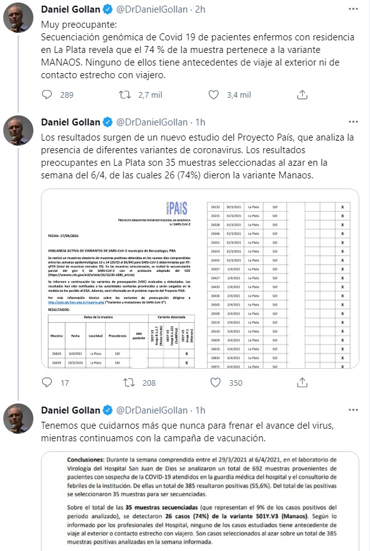This screenshot has width=370, height=551.
Task: Open Daniel Gollan's profile from the first tweet name
Action: (x=70, y=9)
